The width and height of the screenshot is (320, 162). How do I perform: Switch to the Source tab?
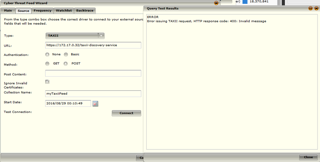click(23, 11)
